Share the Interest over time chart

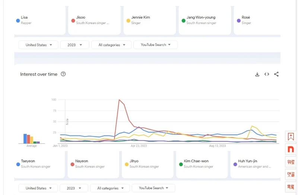[276, 74]
